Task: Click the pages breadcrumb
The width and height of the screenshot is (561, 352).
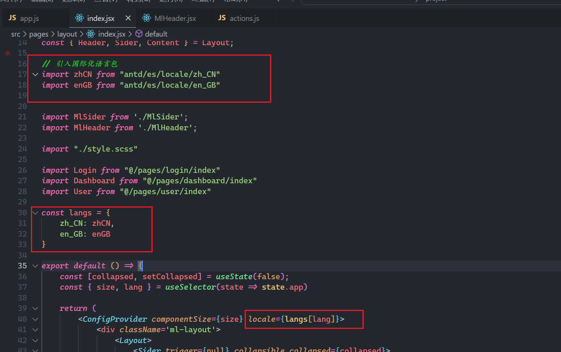Action: [x=39, y=34]
